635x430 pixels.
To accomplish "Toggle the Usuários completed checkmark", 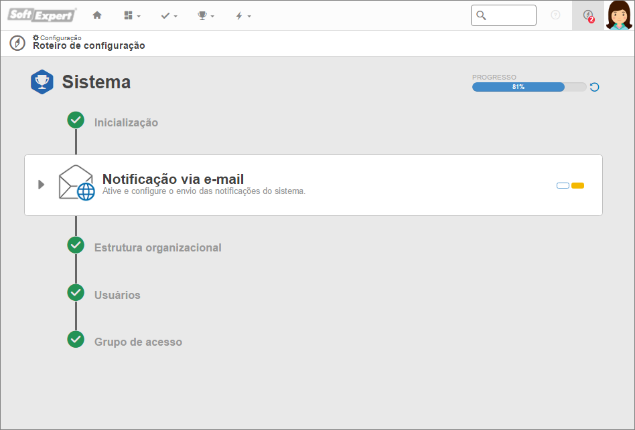I will [x=76, y=293].
